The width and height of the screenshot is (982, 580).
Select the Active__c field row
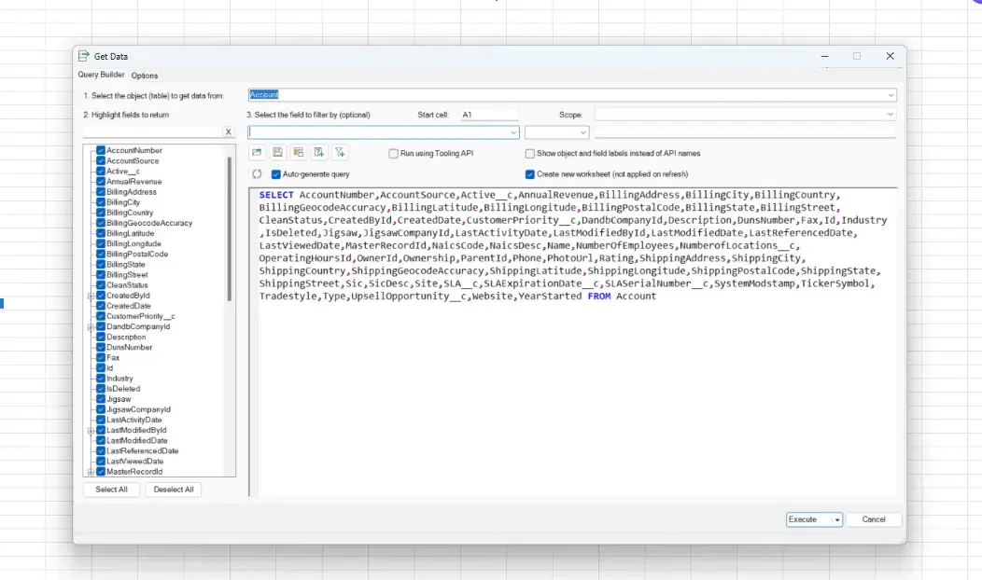123,171
